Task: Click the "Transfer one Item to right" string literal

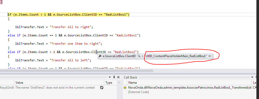Action: (x=75, y=44)
